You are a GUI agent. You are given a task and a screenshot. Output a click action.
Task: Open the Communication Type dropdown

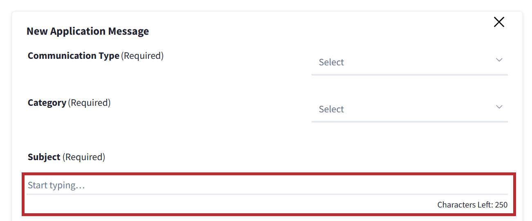click(409, 62)
